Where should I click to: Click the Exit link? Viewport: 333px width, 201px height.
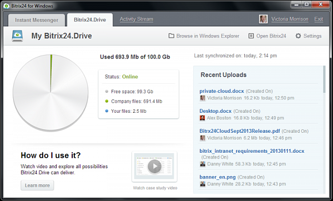click(x=319, y=19)
